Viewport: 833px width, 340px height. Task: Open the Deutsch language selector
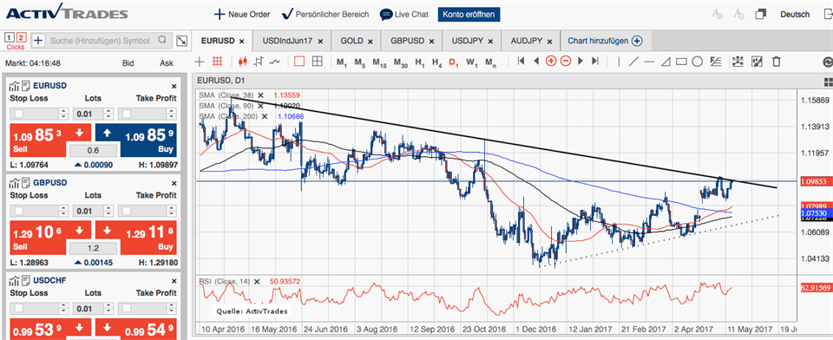[x=795, y=15]
